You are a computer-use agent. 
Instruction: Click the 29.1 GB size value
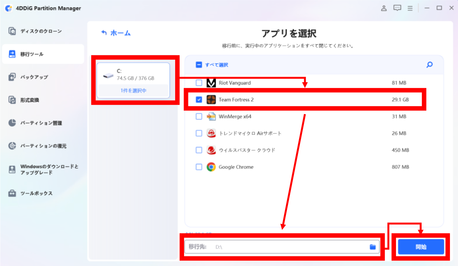(x=400, y=100)
